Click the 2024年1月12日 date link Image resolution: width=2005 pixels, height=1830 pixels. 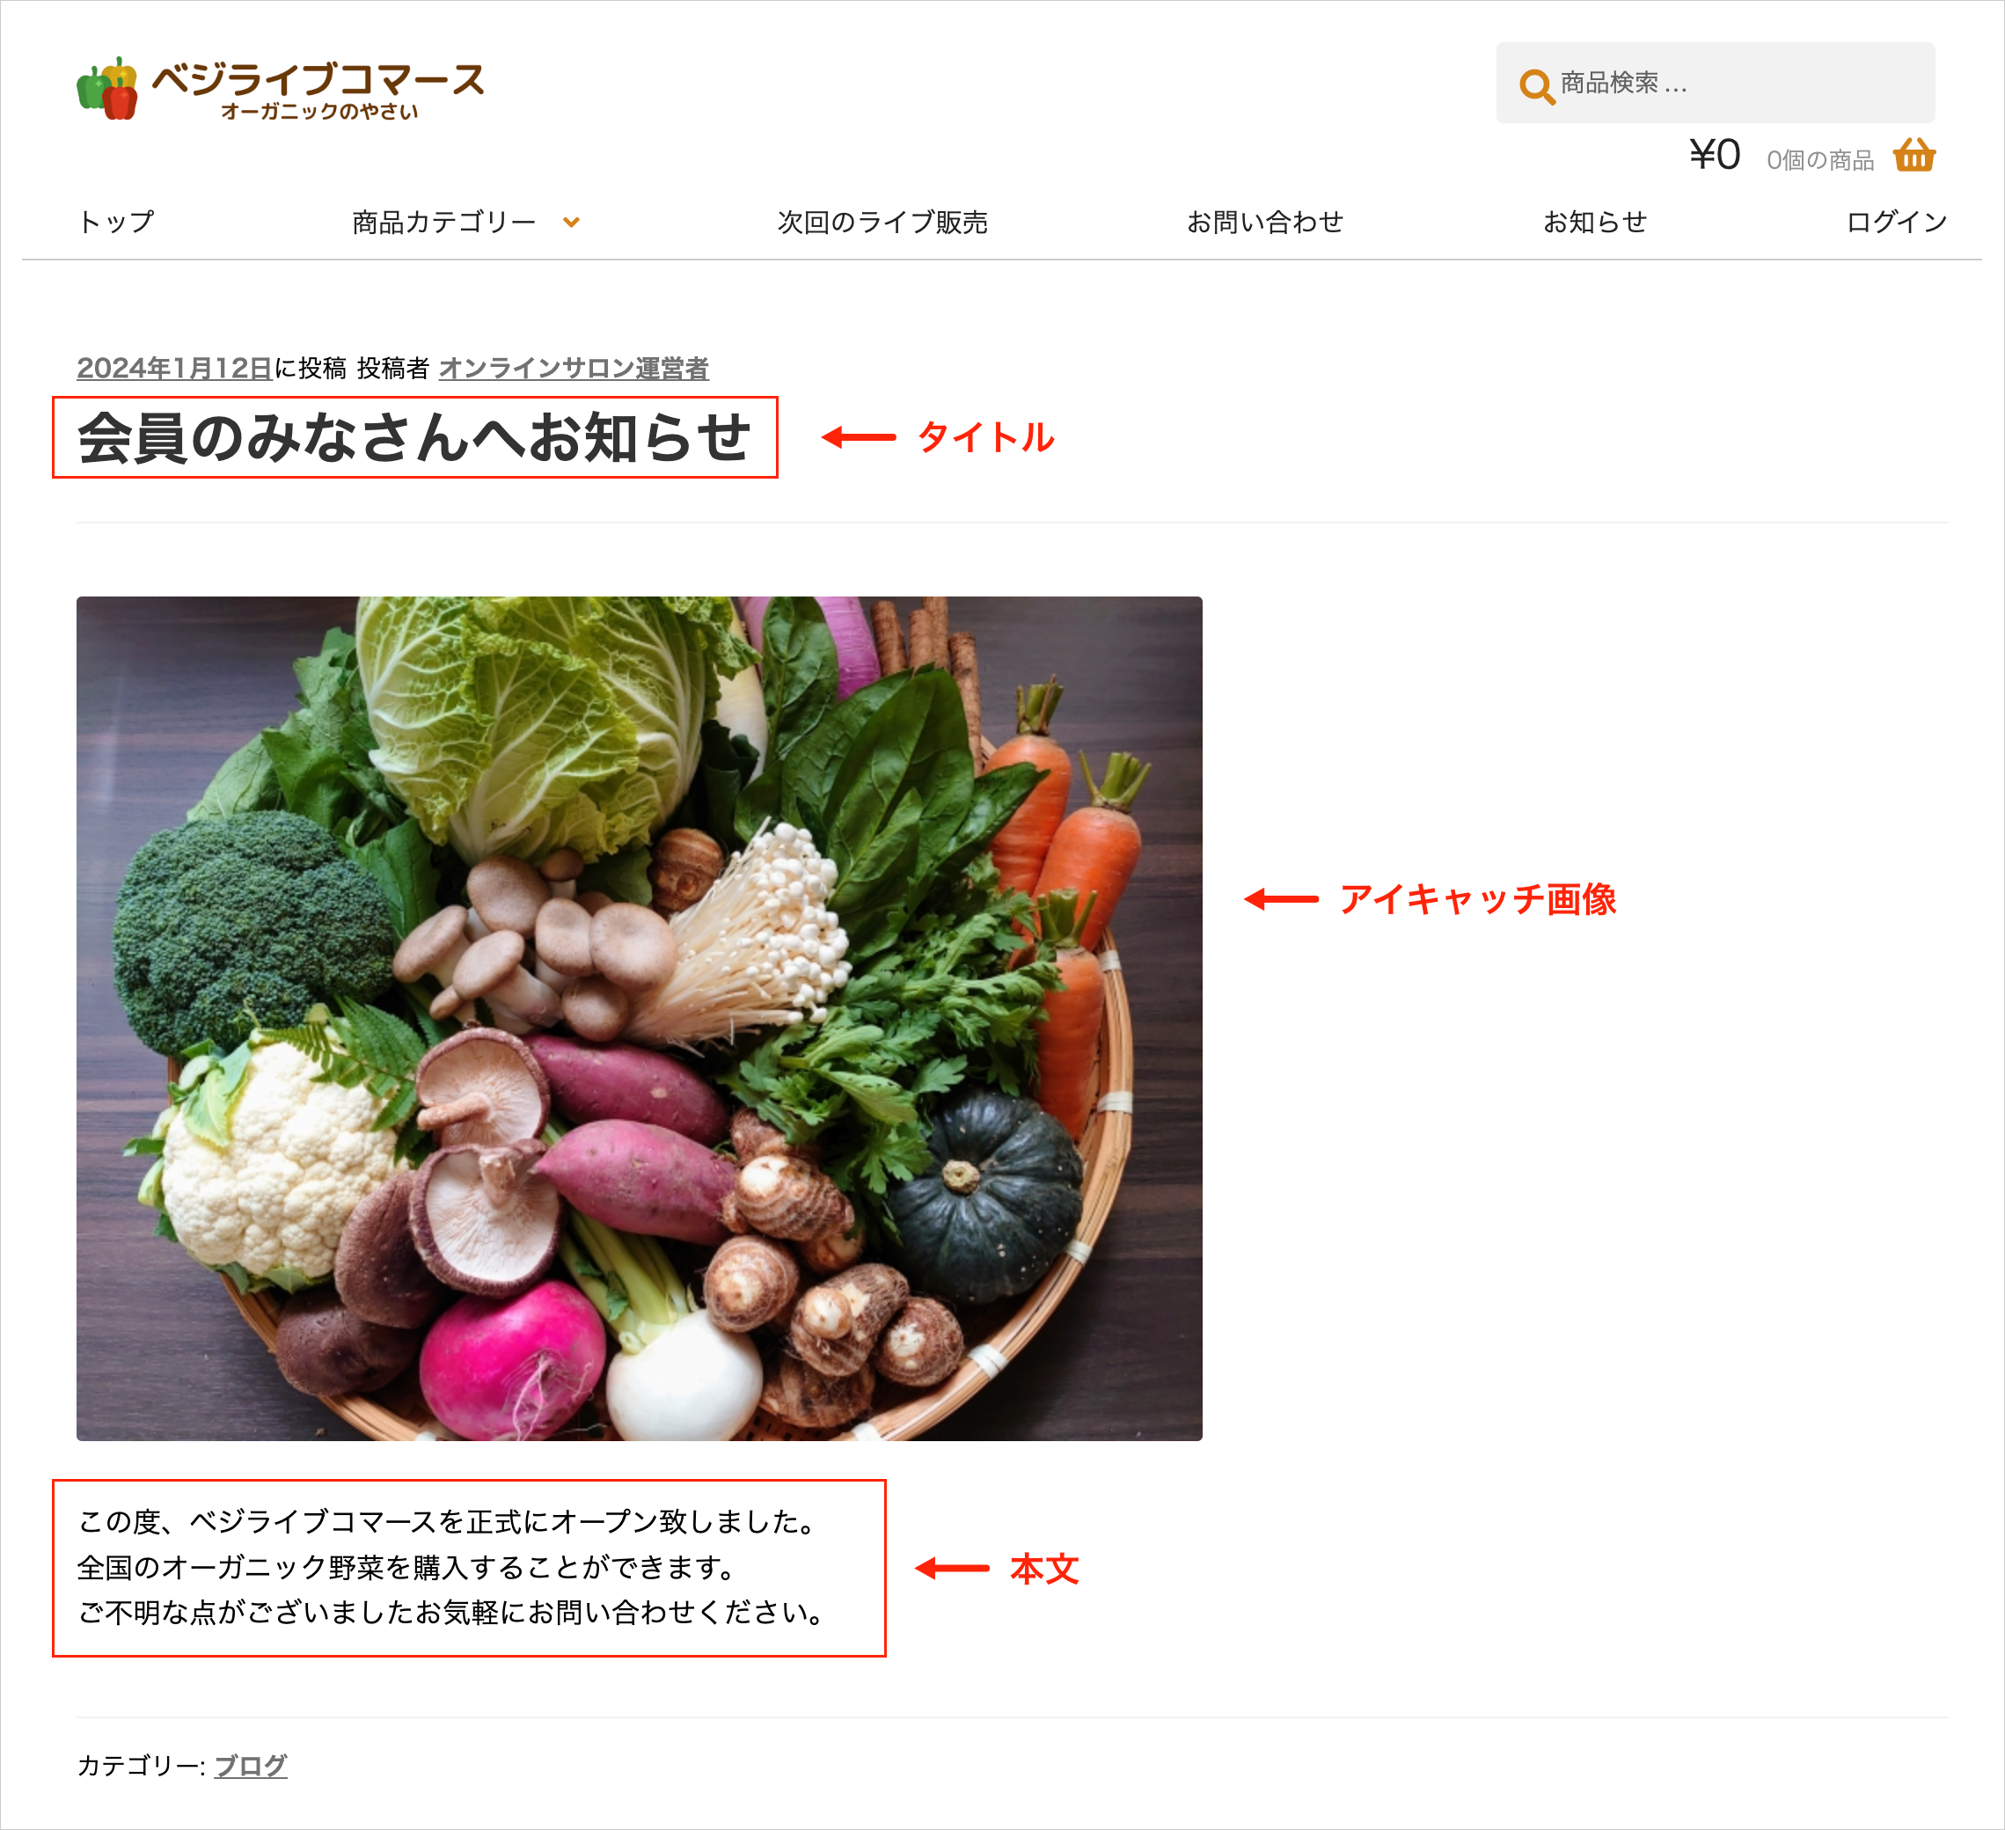click(x=174, y=368)
